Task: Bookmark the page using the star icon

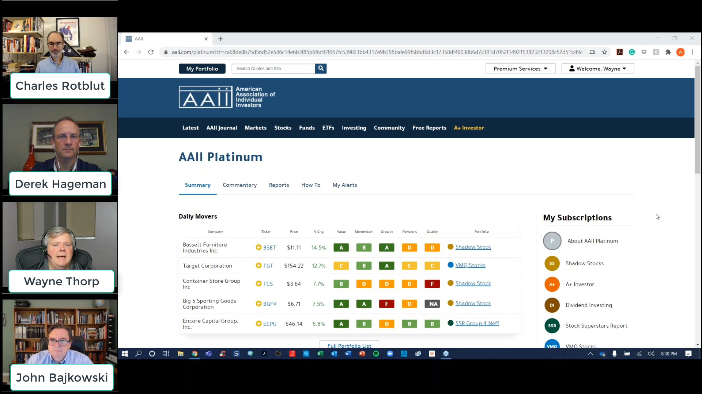Action: [604, 52]
